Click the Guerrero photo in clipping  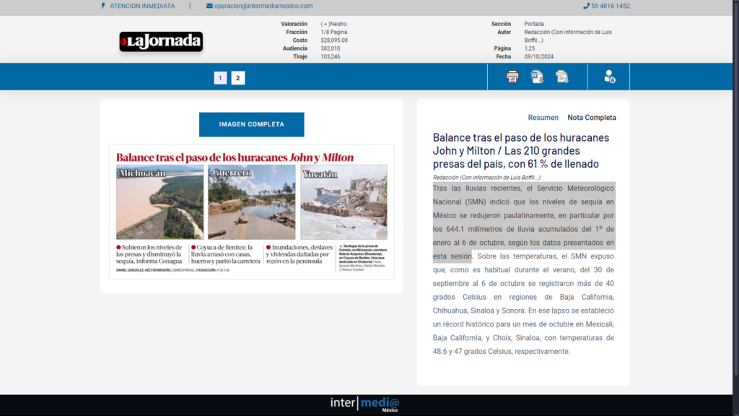coord(252,202)
